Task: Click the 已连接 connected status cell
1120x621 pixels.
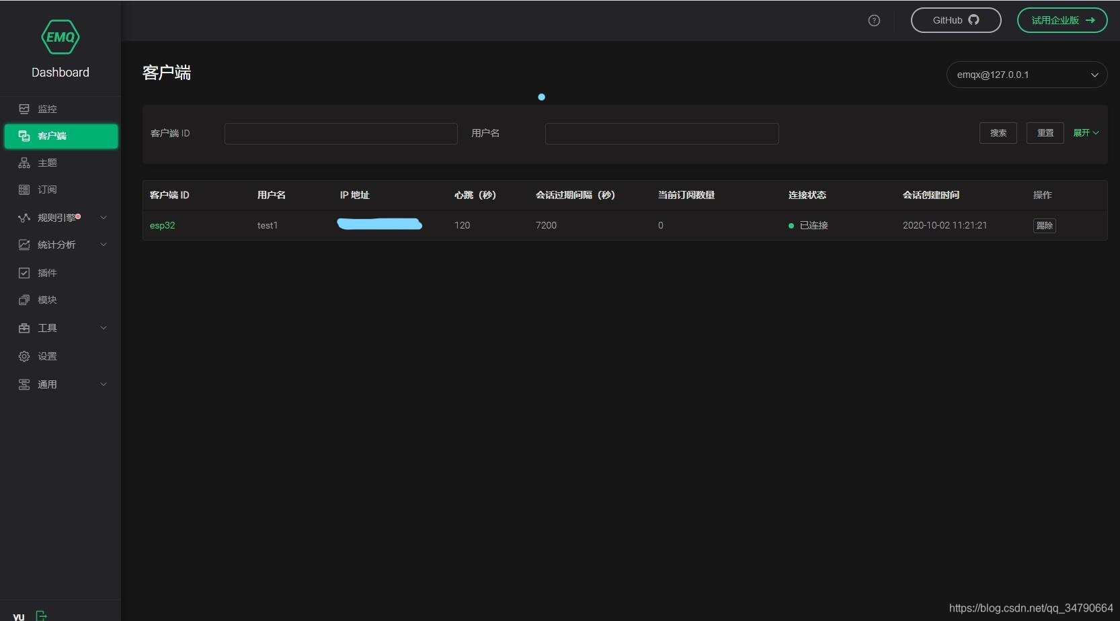Action: click(808, 225)
